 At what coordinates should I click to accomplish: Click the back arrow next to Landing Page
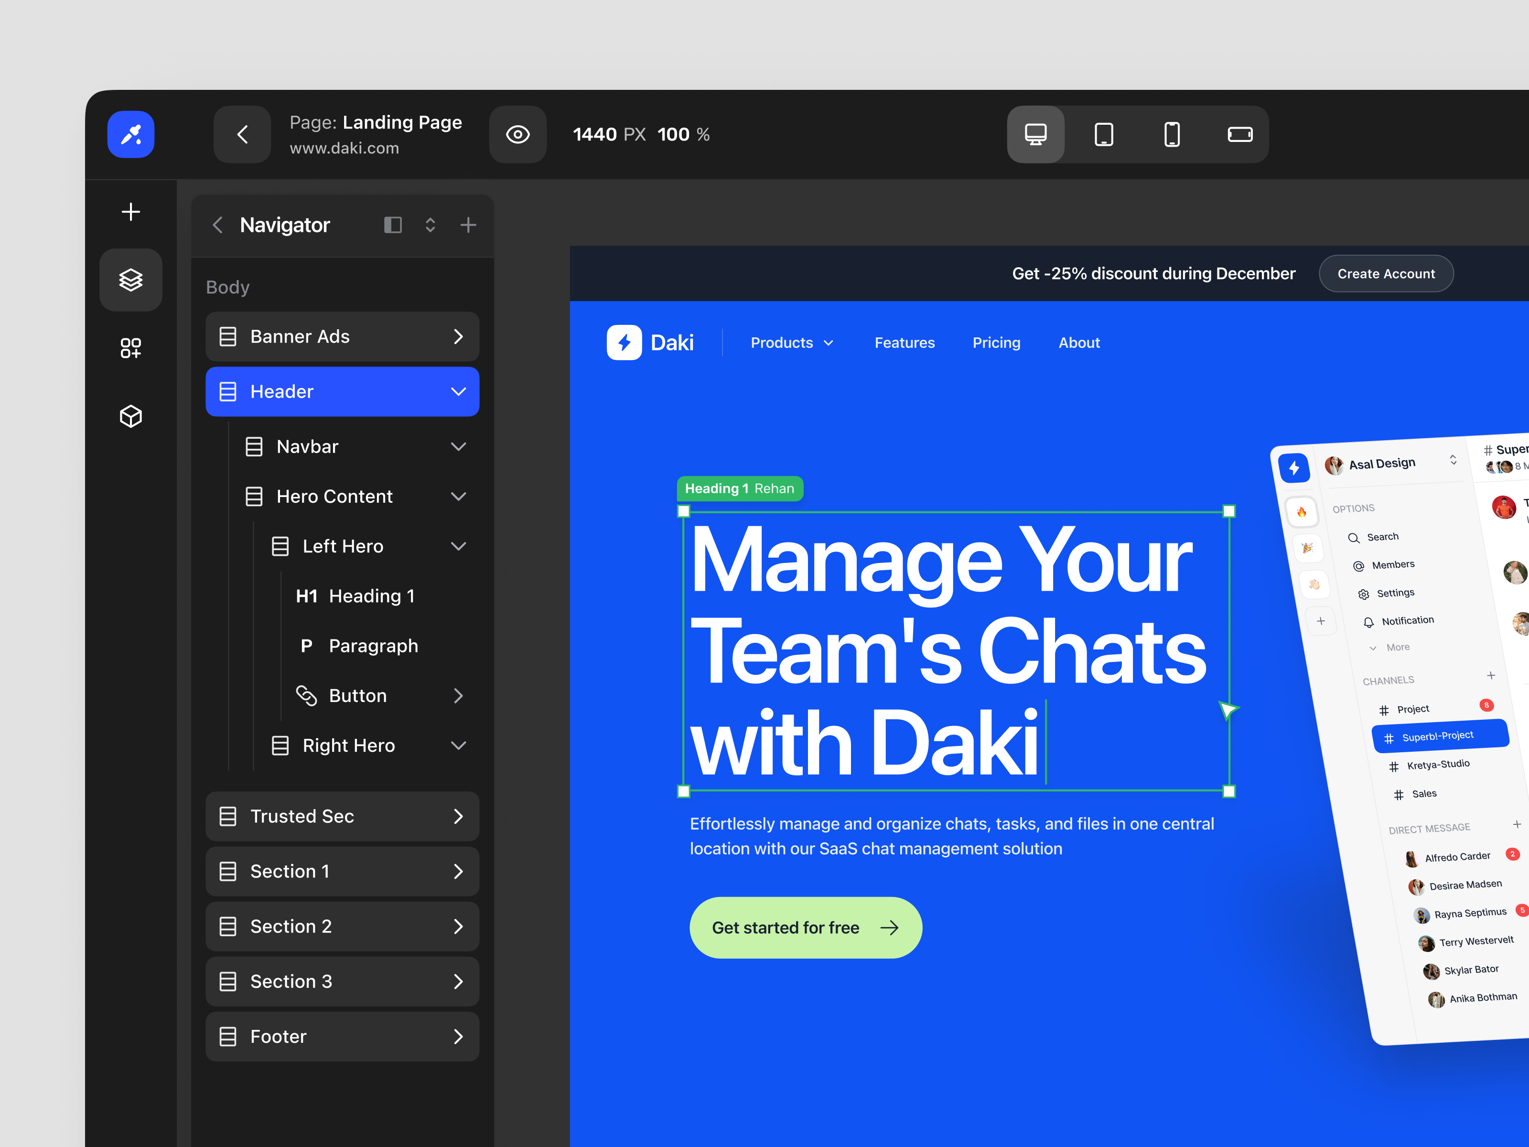[x=242, y=134]
